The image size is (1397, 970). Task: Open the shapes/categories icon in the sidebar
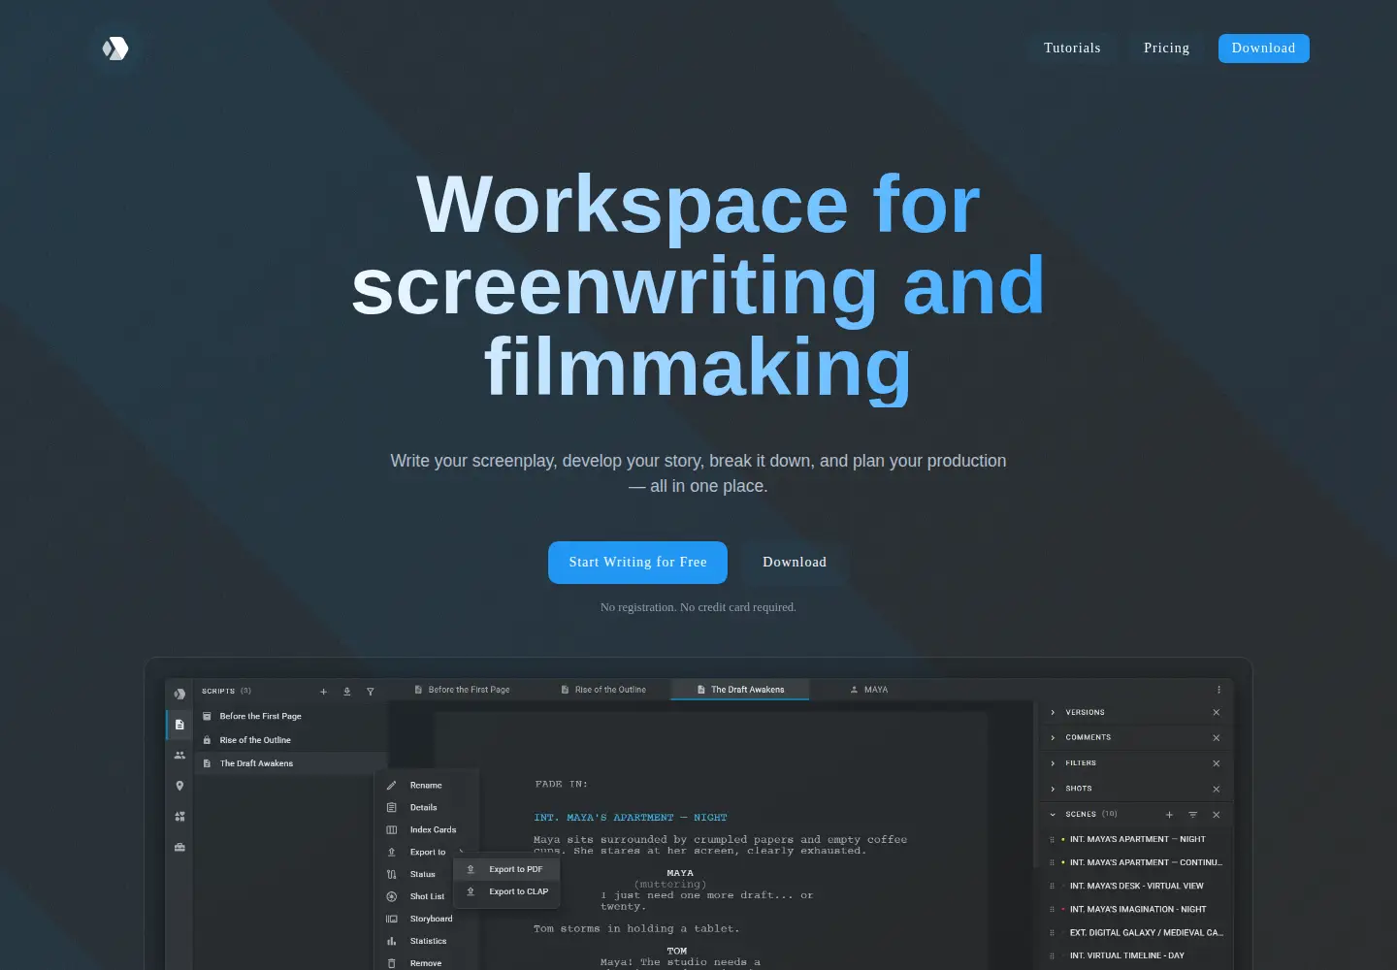click(x=179, y=817)
